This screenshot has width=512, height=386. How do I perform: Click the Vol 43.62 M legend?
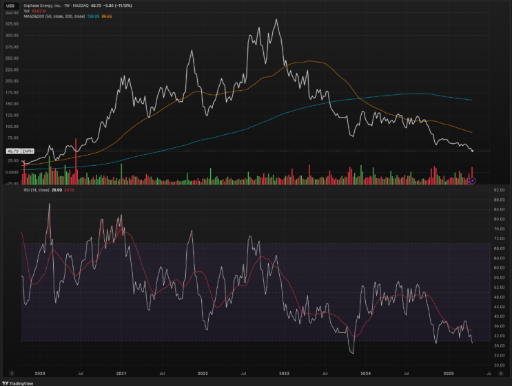click(x=34, y=11)
